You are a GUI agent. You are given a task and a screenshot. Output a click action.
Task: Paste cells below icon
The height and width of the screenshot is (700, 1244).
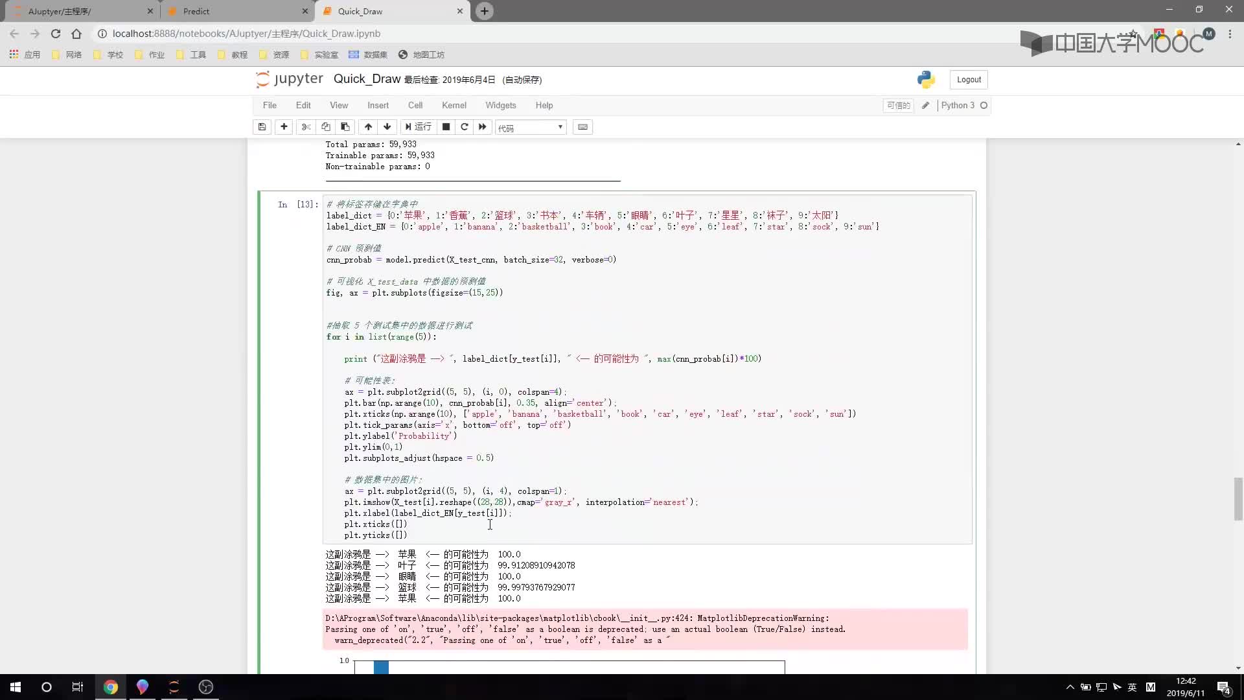pyautogui.click(x=345, y=127)
